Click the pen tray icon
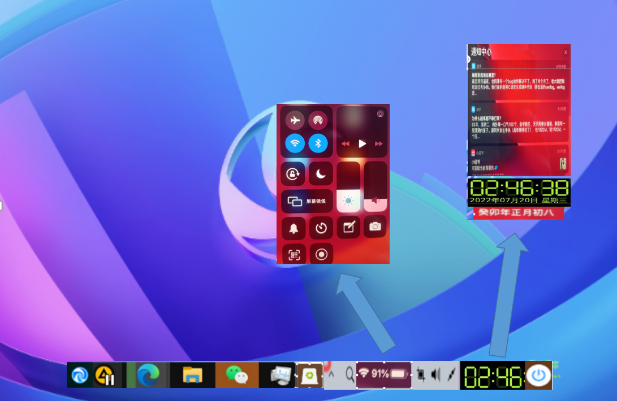The image size is (617, 401). (x=451, y=374)
